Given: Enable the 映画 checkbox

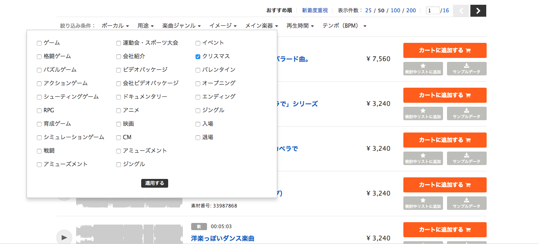Looking at the screenshot, I should coord(119,124).
